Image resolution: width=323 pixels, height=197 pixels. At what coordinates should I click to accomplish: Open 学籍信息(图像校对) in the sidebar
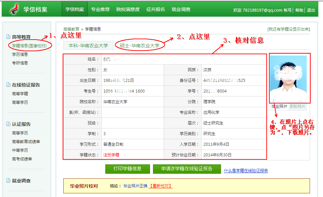[x=29, y=46]
